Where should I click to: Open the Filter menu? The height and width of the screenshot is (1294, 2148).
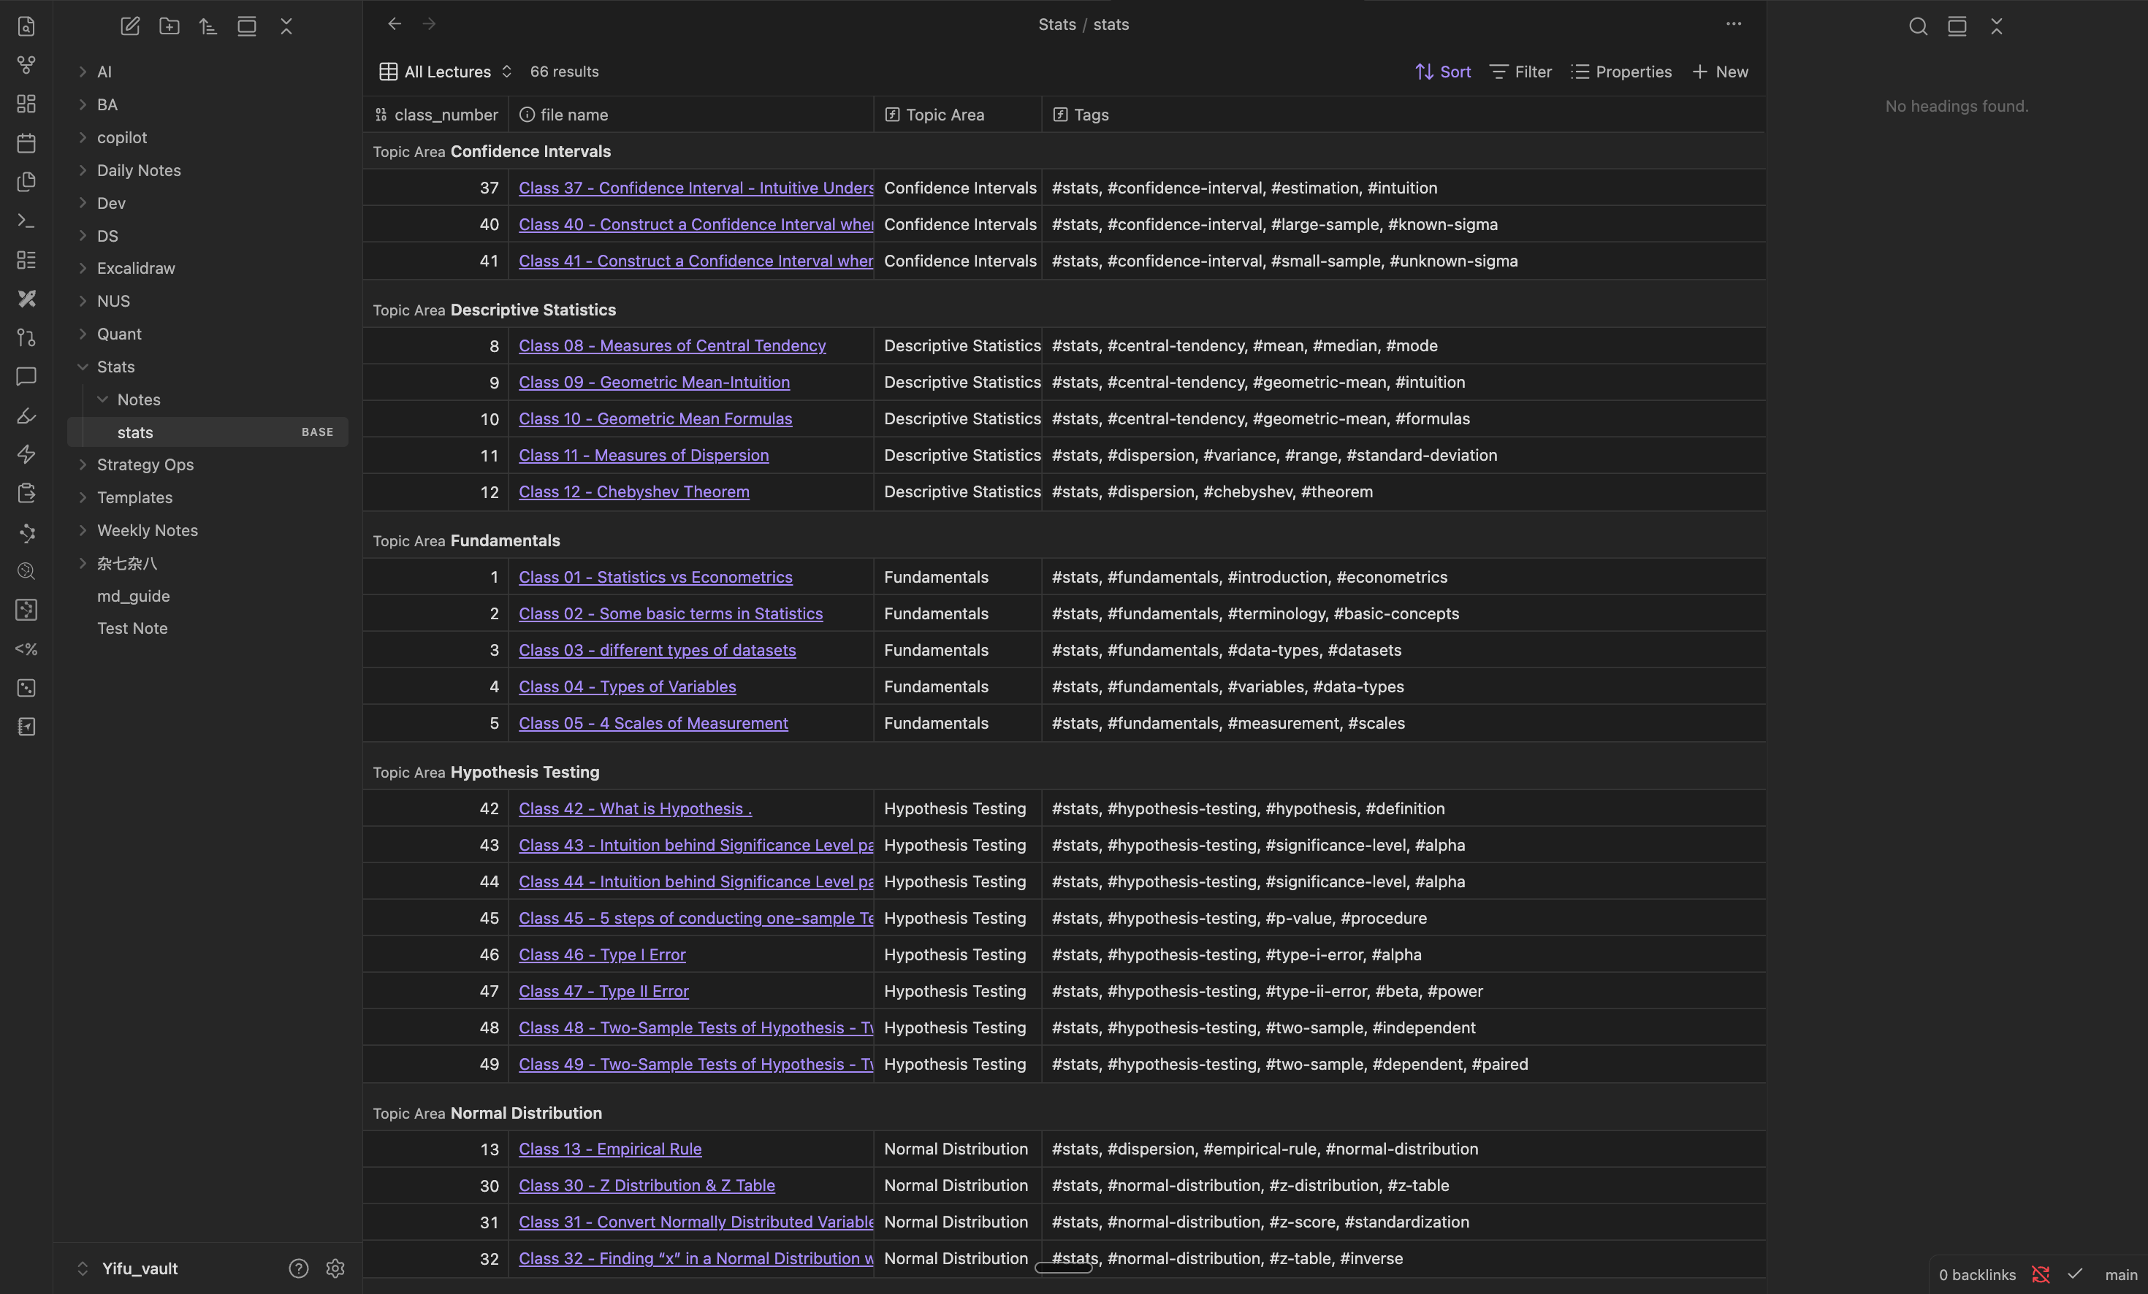[x=1521, y=72]
